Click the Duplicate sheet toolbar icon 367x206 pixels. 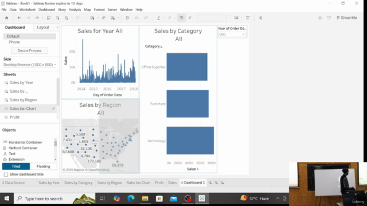pos(104,18)
